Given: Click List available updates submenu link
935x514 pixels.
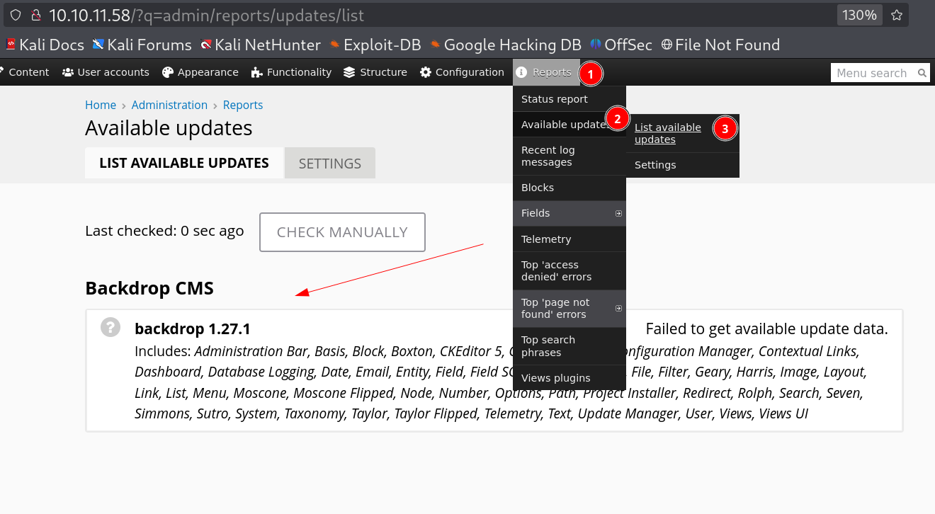Looking at the screenshot, I should (668, 133).
